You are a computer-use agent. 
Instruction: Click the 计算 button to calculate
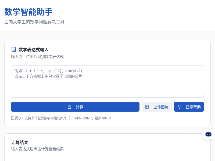[x=75, y=107]
